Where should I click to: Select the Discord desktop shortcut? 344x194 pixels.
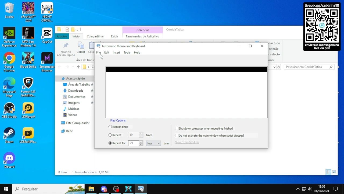click(9, 160)
